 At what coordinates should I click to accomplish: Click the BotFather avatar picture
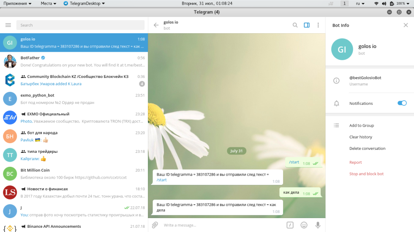[x=10, y=61]
